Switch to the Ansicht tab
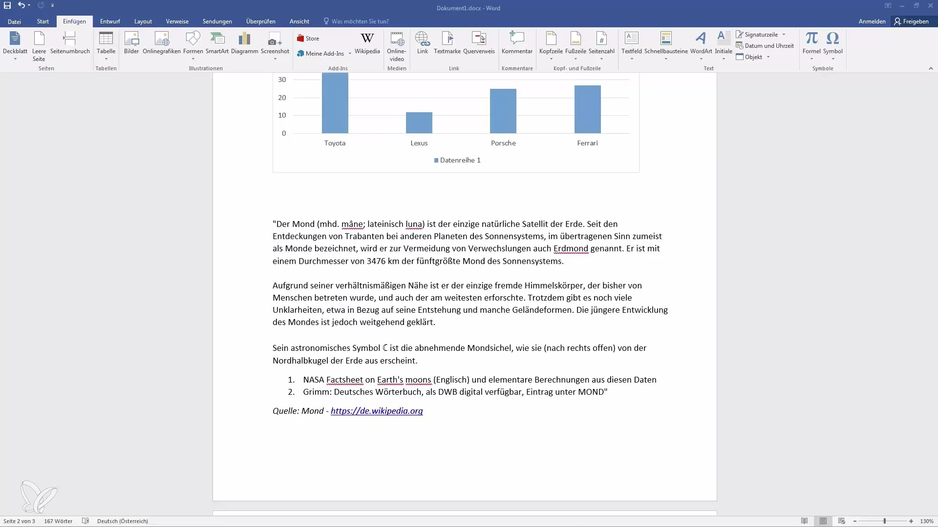 point(299,21)
